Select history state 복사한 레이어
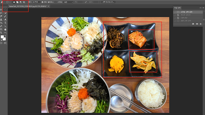Screen dimensions: 205x115 tap(188, 15)
